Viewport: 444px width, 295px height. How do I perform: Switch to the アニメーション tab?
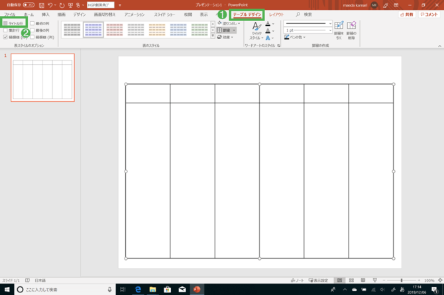(135, 15)
